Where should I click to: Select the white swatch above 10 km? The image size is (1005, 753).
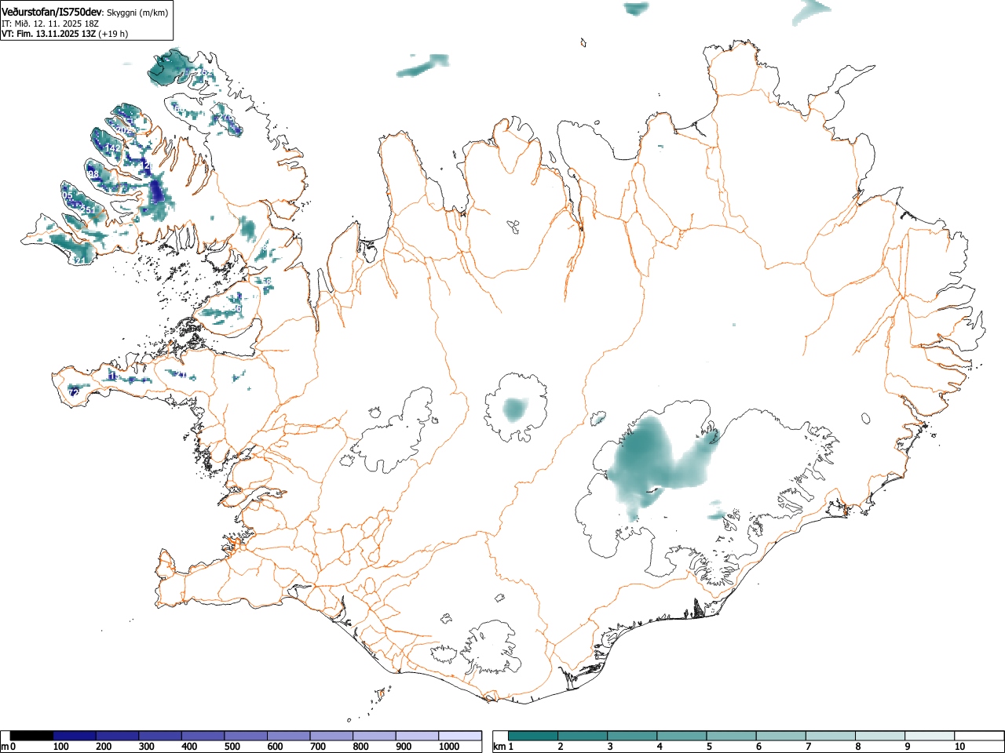pos(978,736)
